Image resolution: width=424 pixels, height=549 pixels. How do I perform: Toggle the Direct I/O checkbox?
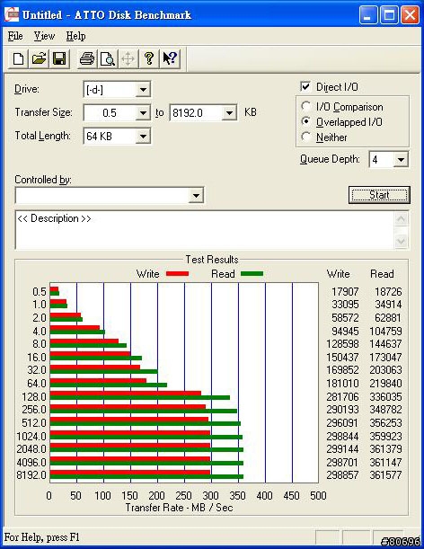click(x=305, y=86)
